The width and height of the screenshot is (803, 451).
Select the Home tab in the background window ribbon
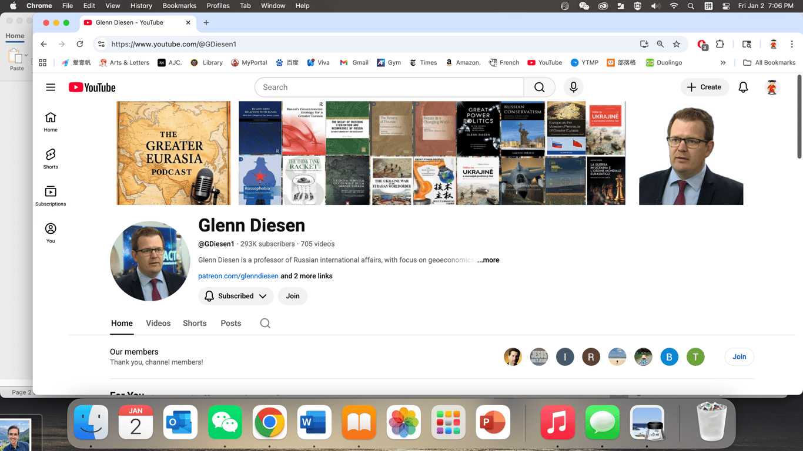[x=15, y=36]
